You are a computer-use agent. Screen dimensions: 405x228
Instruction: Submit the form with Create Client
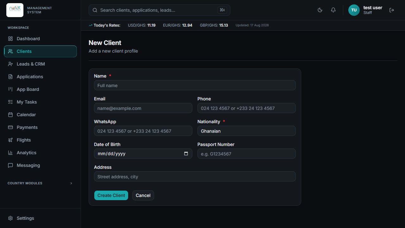(111, 195)
